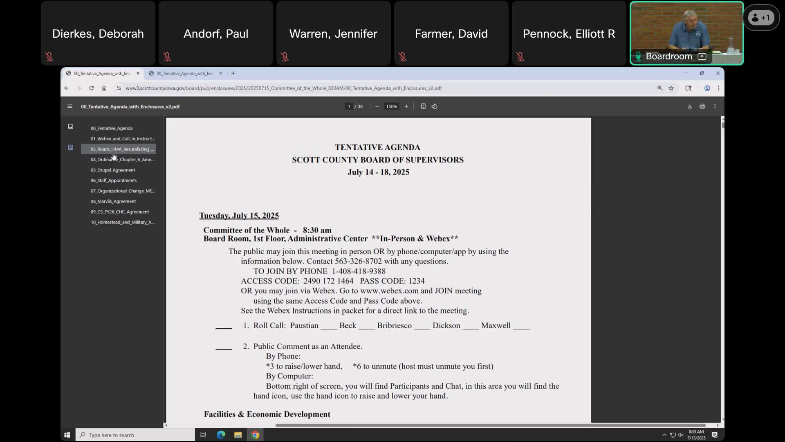Jump to 08_Marvis_Agreement section
Viewport: 785px width, 442px height.
coord(113,201)
